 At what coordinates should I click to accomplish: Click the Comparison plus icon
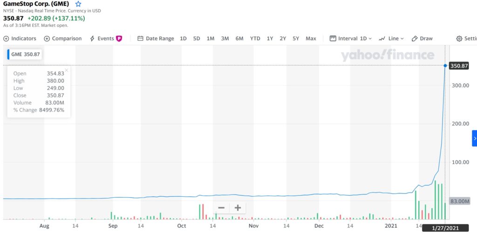pyautogui.click(x=47, y=39)
